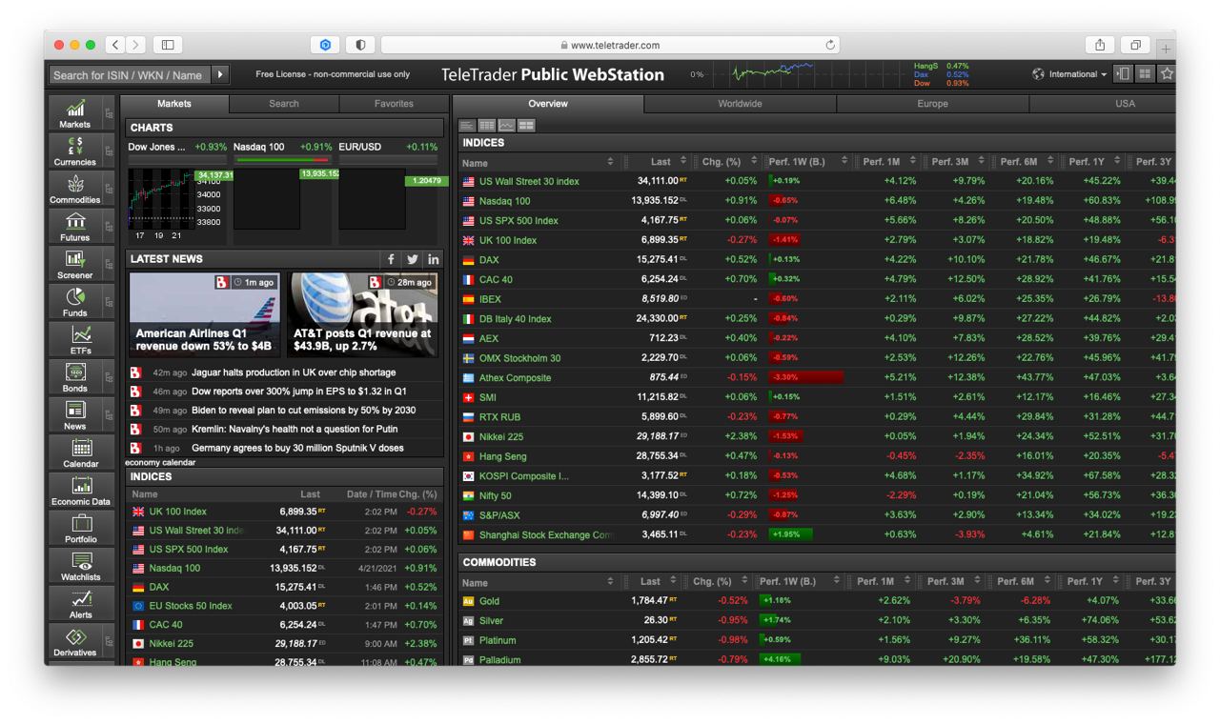Open the Commodities sidebar section
1220x724 pixels.
[x=75, y=189]
